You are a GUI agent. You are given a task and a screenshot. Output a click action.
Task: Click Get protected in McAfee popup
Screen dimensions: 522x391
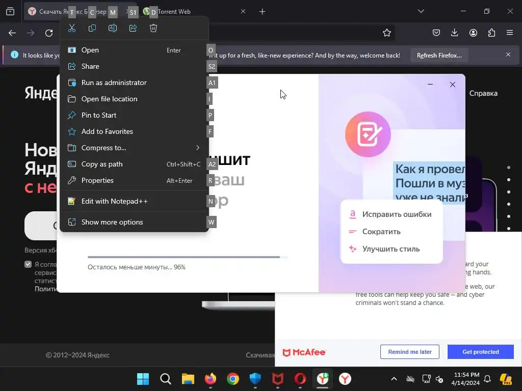click(480, 352)
